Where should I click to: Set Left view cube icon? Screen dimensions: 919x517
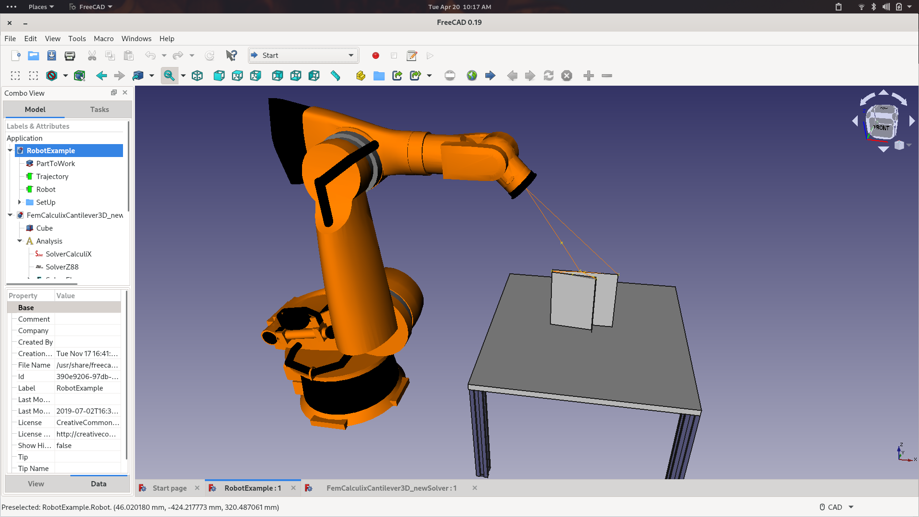(314, 76)
